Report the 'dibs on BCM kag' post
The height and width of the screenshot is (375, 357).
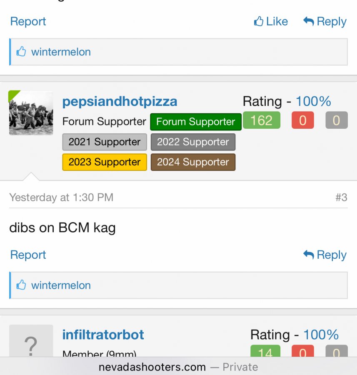click(x=28, y=255)
